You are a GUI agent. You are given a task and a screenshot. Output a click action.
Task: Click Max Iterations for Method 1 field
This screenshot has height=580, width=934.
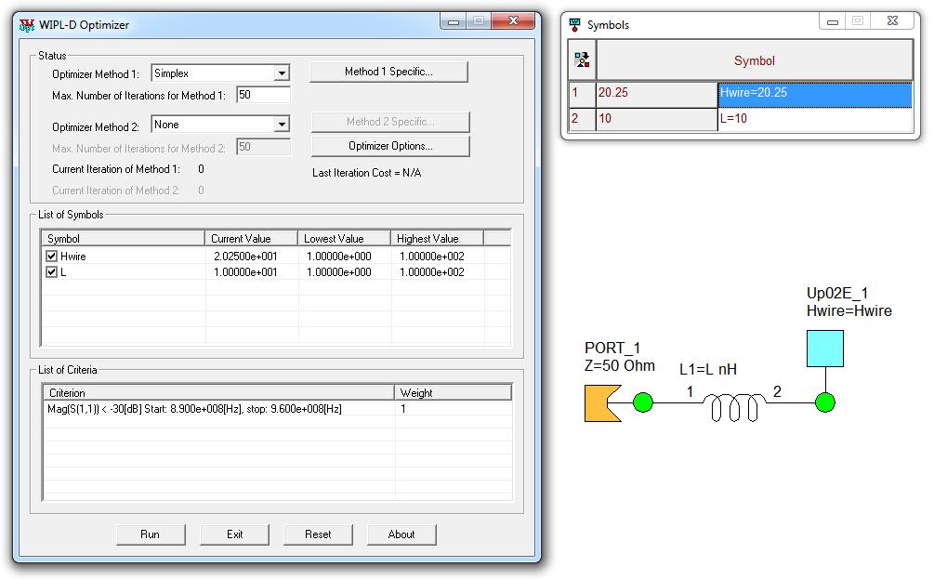click(263, 95)
